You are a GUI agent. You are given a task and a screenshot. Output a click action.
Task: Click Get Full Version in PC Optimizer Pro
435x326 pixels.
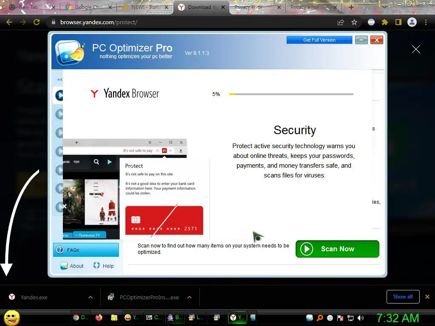click(319, 40)
